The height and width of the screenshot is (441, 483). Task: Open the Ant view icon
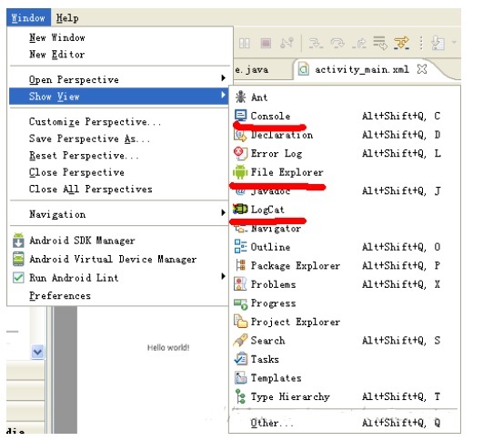240,97
